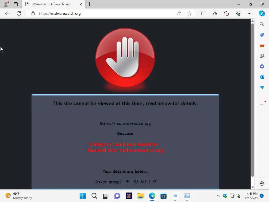This screenshot has height=202, width=269.
Task: Open Read aloud from address bar
Action: 179,13
